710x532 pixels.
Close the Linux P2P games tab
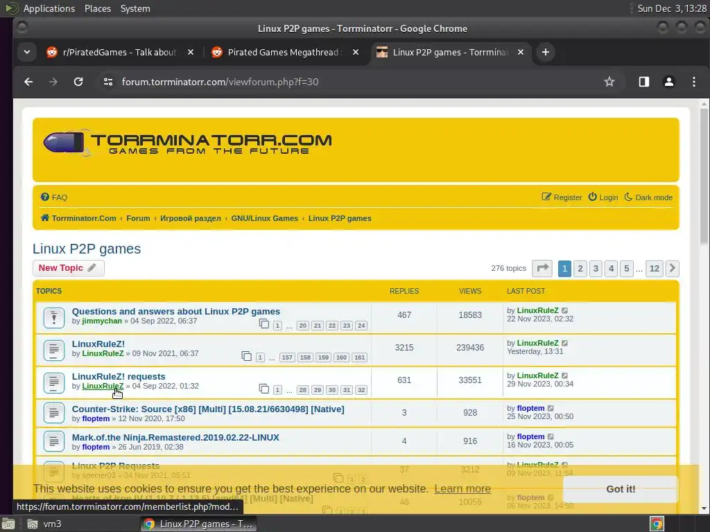pyautogui.click(x=521, y=52)
